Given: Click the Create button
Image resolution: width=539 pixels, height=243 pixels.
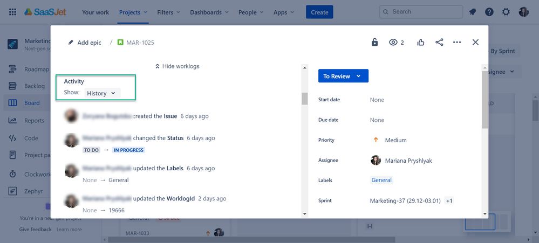Looking at the screenshot, I should [x=319, y=12].
